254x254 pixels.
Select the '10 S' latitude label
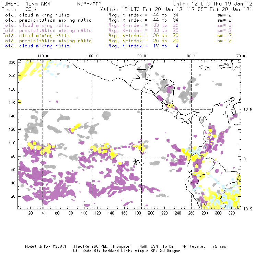pyautogui.click(x=248, y=209)
